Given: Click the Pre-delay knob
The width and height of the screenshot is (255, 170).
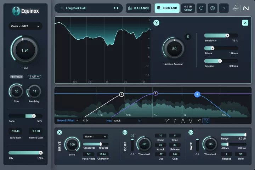Looking at the screenshot, I should (x=34, y=91).
